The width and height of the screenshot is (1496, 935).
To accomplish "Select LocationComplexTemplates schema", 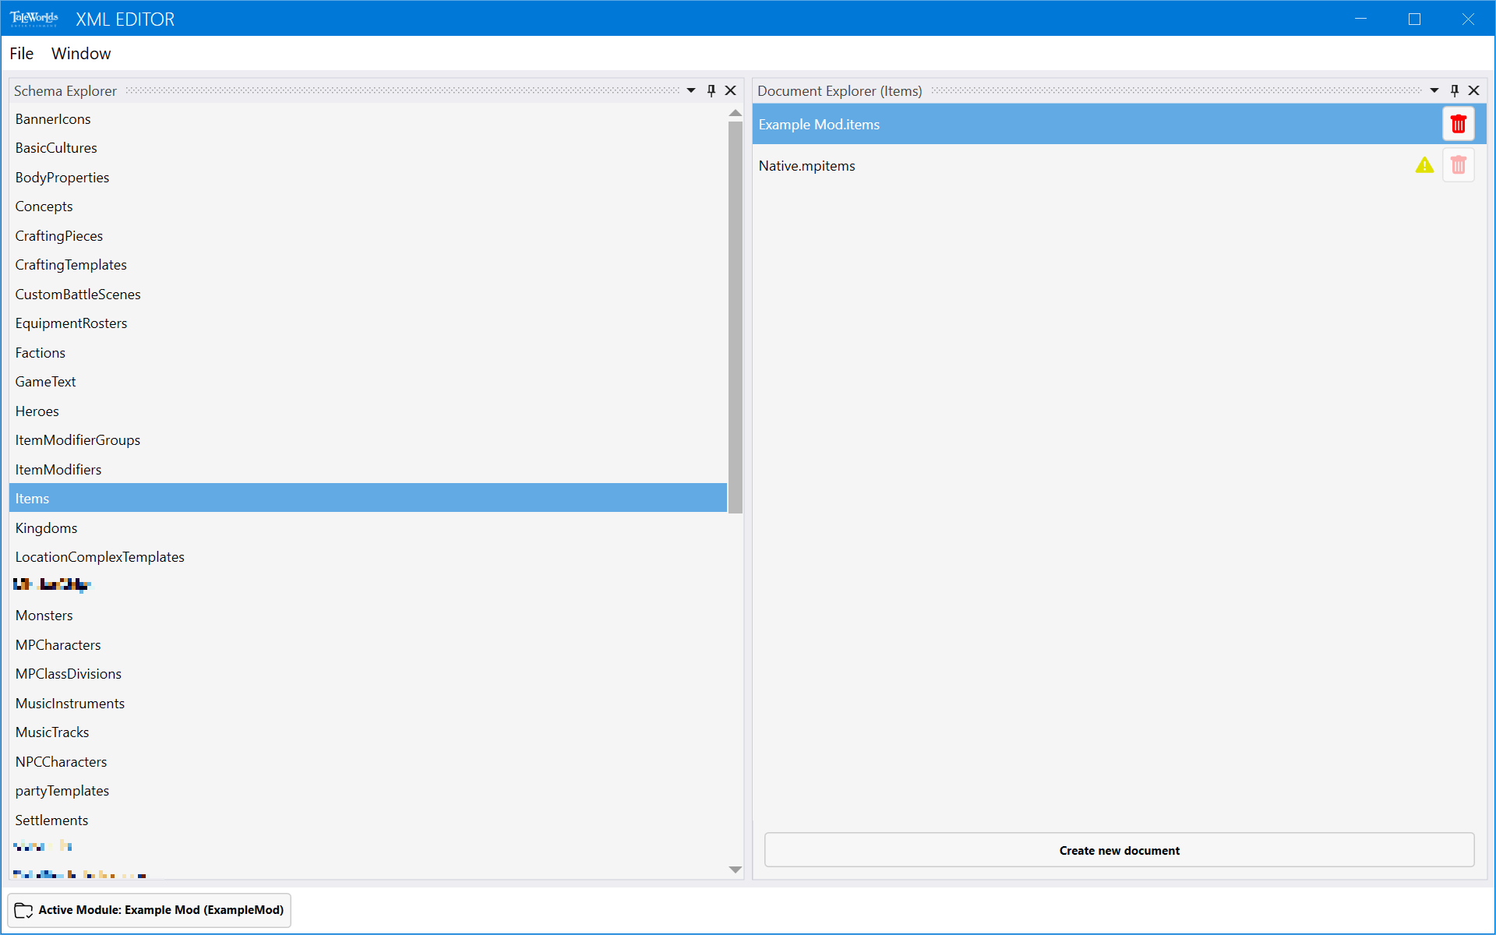I will tap(368, 557).
